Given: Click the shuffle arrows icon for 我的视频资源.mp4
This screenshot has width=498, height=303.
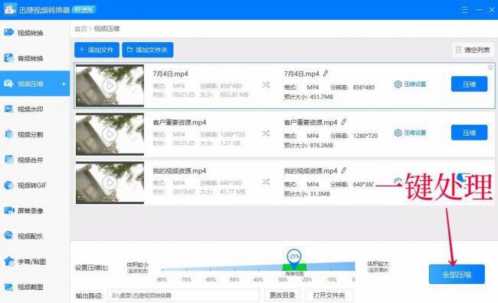Looking at the screenshot, I should pos(266,182).
